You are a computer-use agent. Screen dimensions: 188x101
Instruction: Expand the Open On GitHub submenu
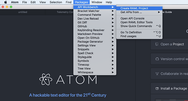[x=95, y=38]
